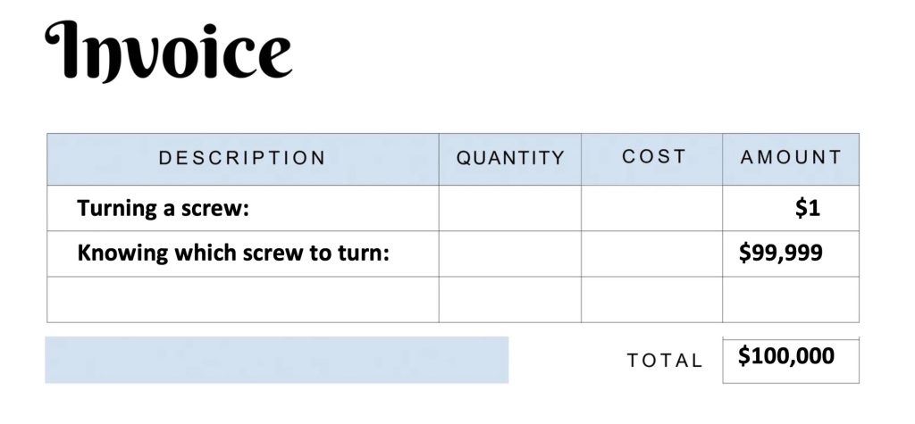Click cost cell for Knowing which screw
Image resolution: width=915 pixels, height=424 pixels.
click(651, 254)
